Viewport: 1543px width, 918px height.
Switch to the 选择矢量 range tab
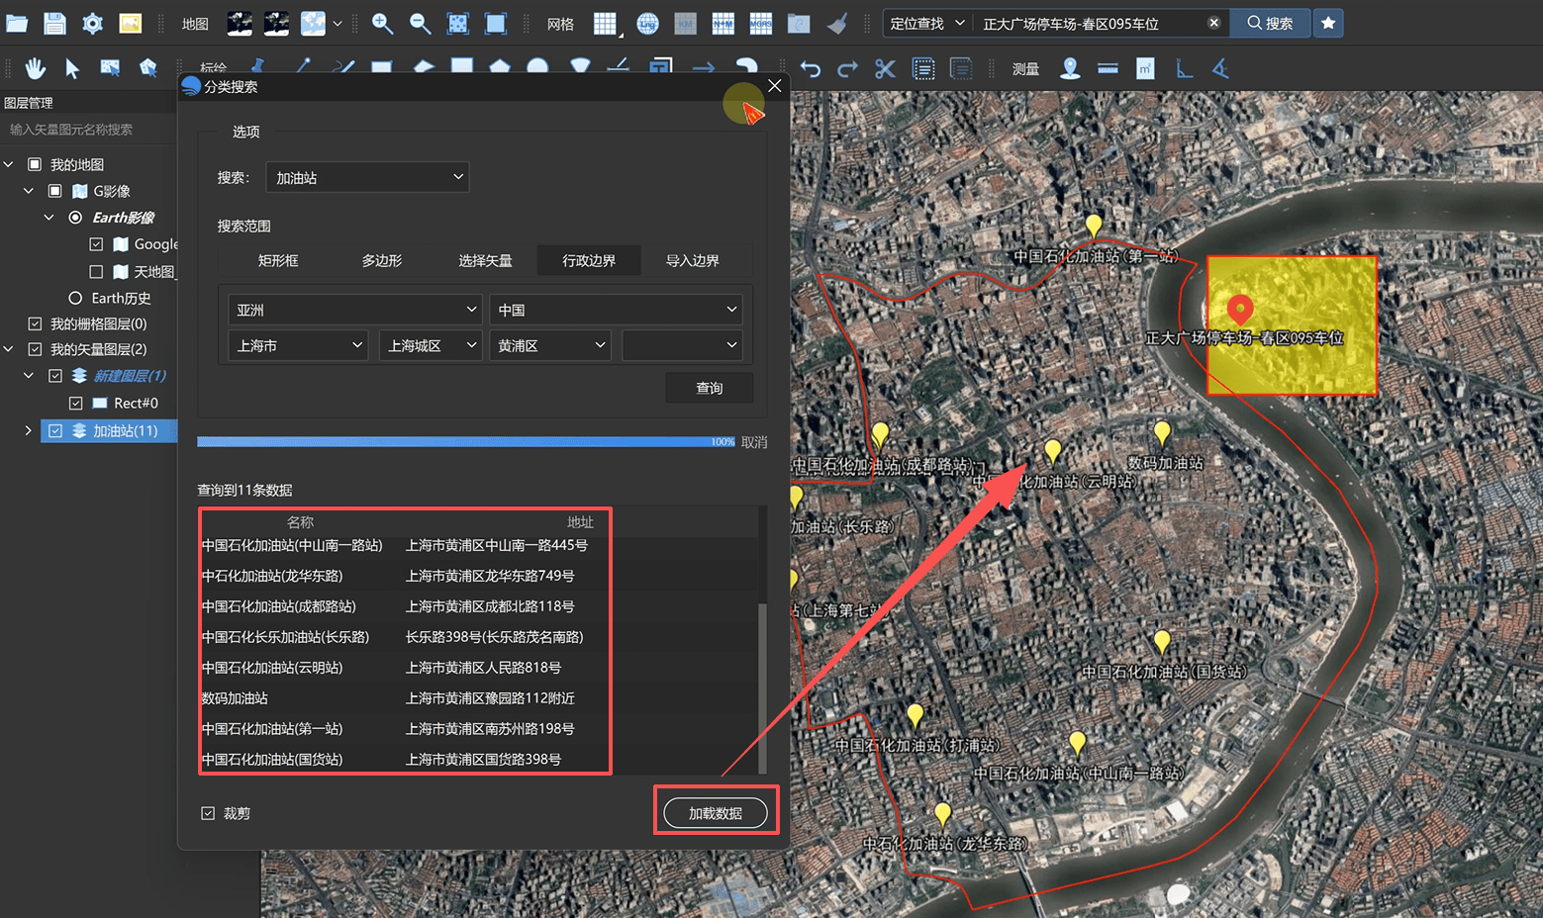point(485,260)
